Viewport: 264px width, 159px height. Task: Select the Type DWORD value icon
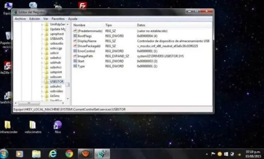75,66
